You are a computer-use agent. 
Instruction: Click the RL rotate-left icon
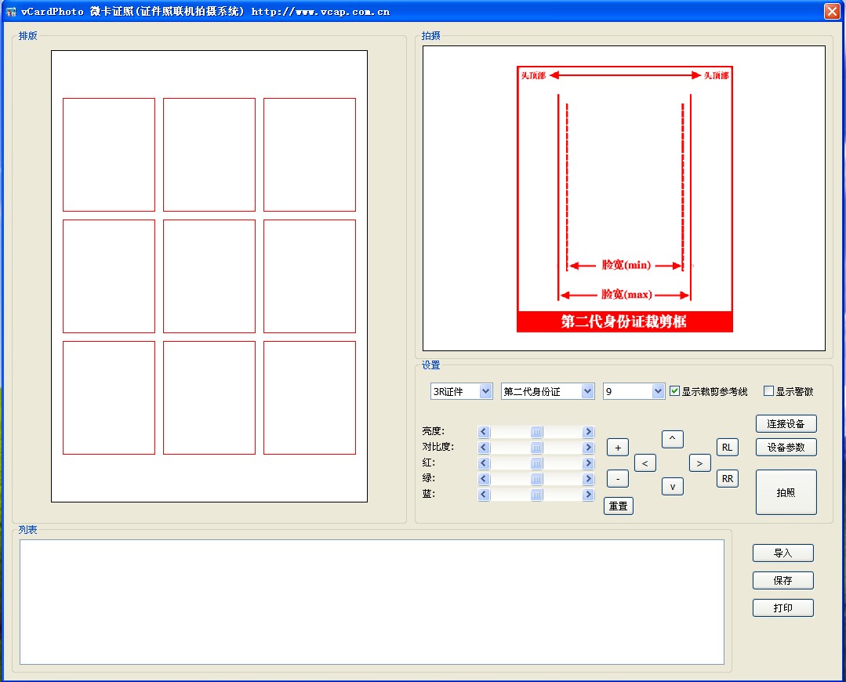pos(727,447)
